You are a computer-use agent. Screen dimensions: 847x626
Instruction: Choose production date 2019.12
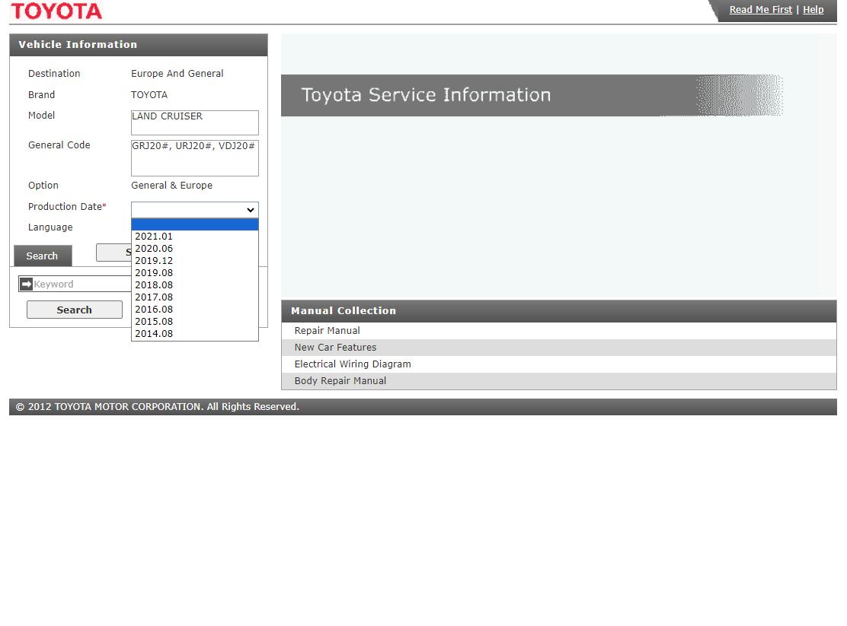coord(194,261)
